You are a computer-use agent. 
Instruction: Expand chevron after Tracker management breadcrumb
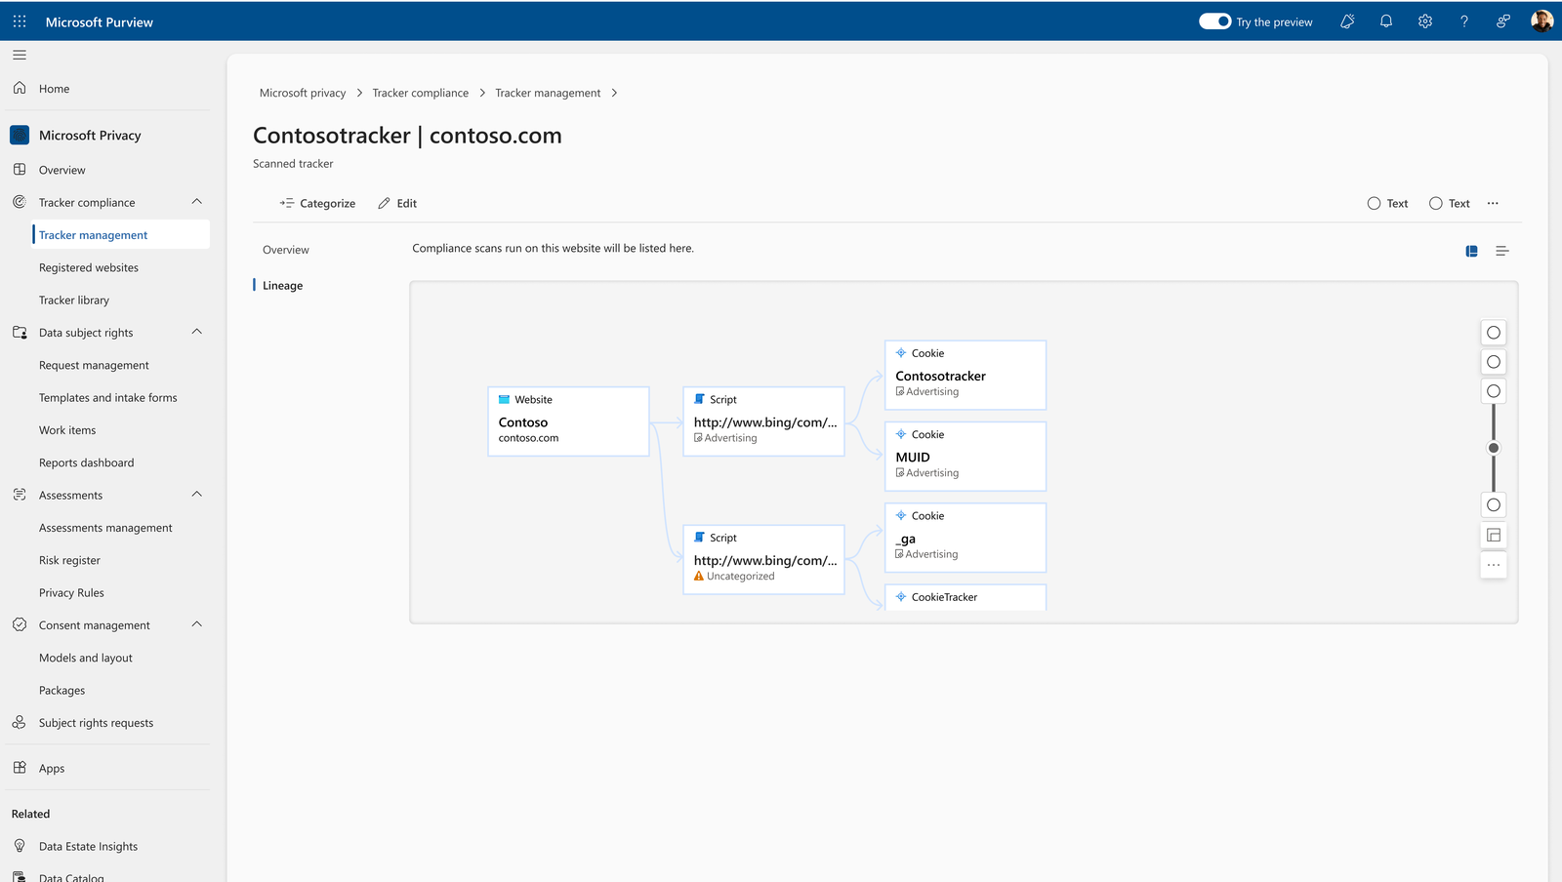tap(614, 93)
